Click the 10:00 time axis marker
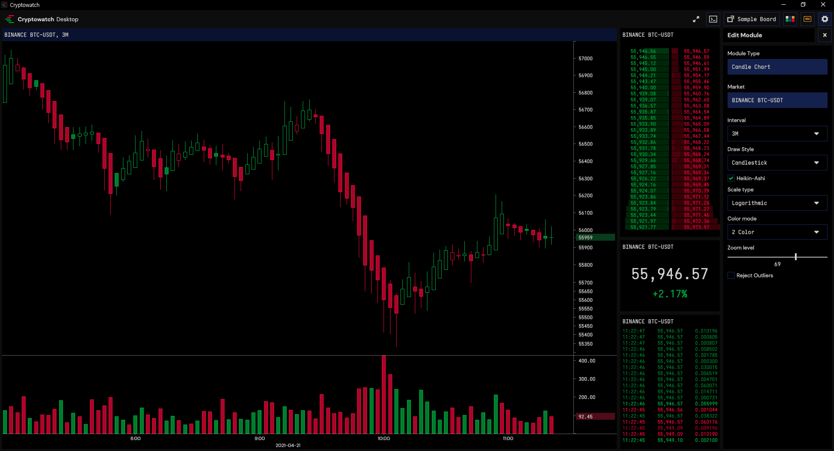This screenshot has width=834, height=451. pyautogui.click(x=384, y=438)
